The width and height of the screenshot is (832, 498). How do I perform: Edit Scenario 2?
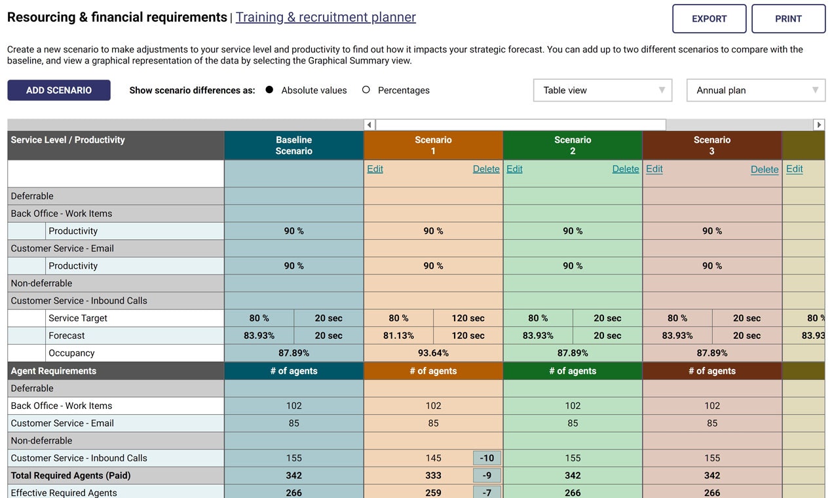pyautogui.click(x=514, y=169)
